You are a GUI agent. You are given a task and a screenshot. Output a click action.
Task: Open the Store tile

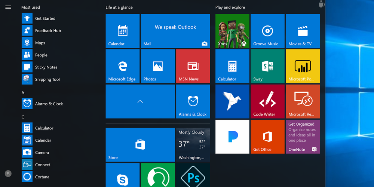[140, 145]
